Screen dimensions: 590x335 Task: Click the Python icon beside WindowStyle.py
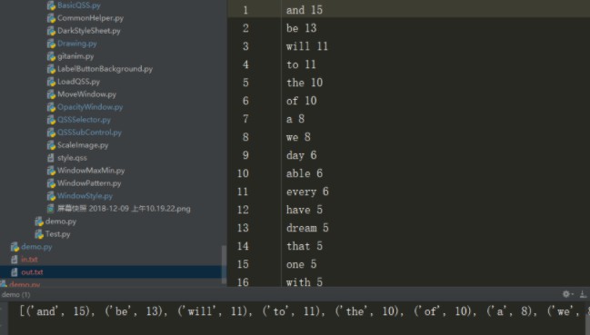click(x=51, y=196)
